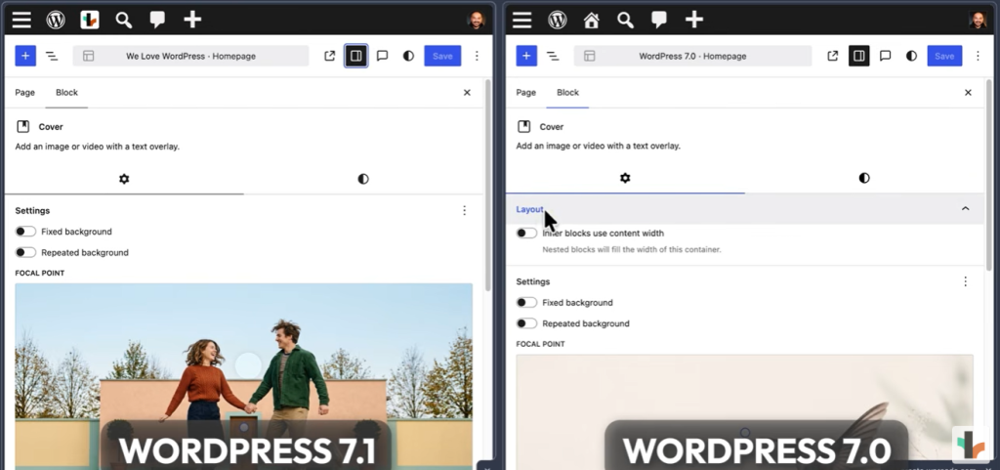Open user avatar in left window admin bar

click(x=476, y=20)
